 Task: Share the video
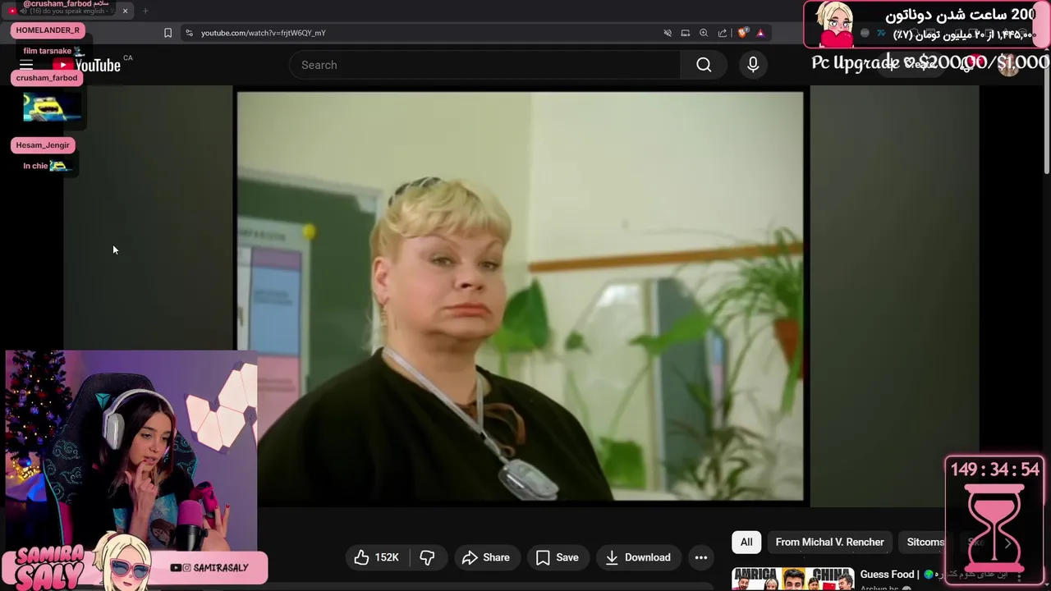point(486,557)
